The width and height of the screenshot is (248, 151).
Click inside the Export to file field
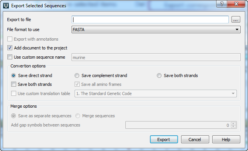pyautogui.click(x=150, y=20)
